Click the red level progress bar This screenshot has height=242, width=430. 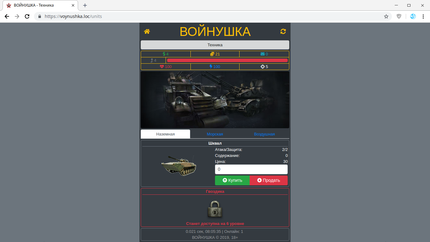pos(227,60)
